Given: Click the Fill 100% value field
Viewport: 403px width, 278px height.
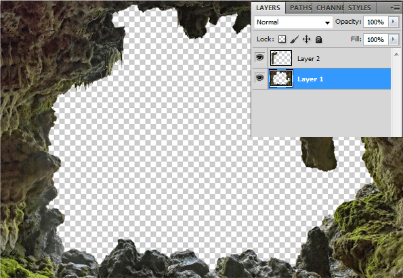Looking at the screenshot, I should pos(375,39).
